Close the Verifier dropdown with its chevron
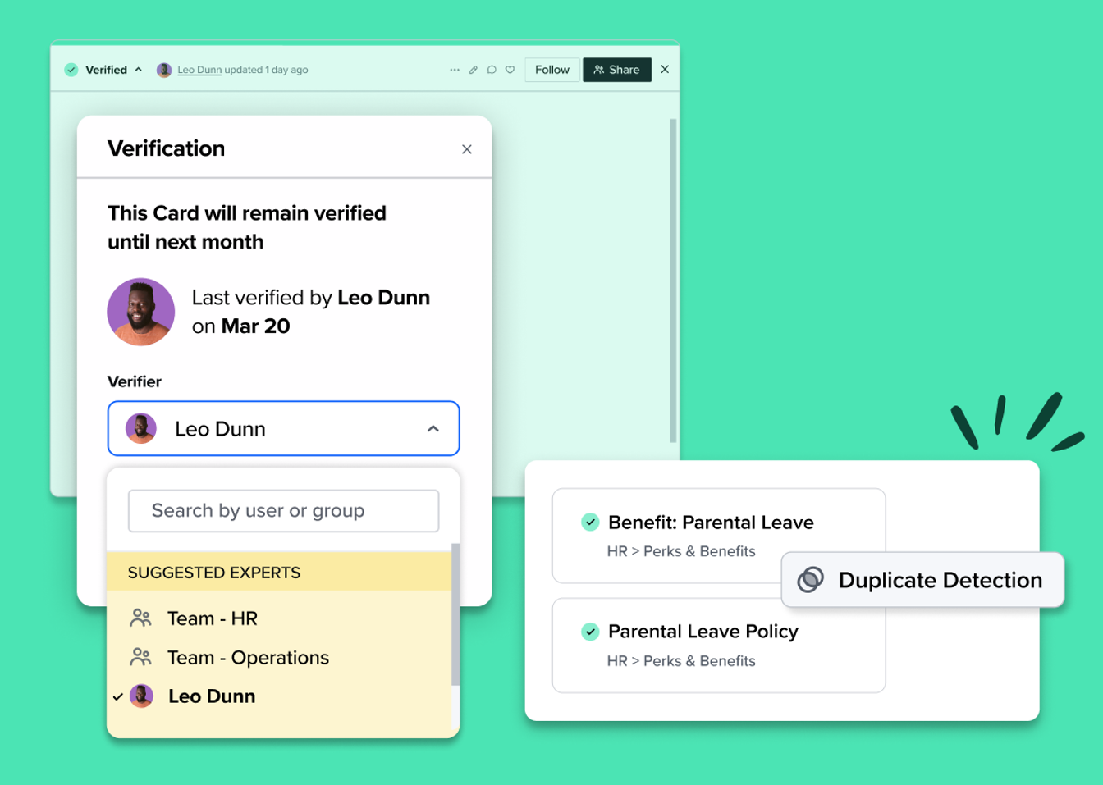Viewport: 1103px width, 785px height. (x=433, y=428)
